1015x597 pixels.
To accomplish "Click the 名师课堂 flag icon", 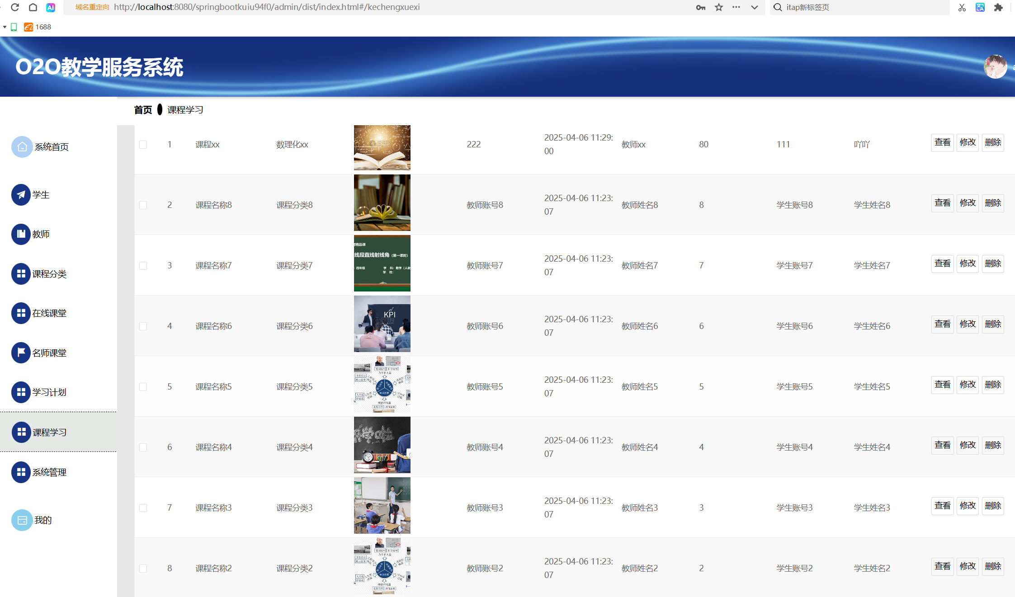I will click(21, 353).
